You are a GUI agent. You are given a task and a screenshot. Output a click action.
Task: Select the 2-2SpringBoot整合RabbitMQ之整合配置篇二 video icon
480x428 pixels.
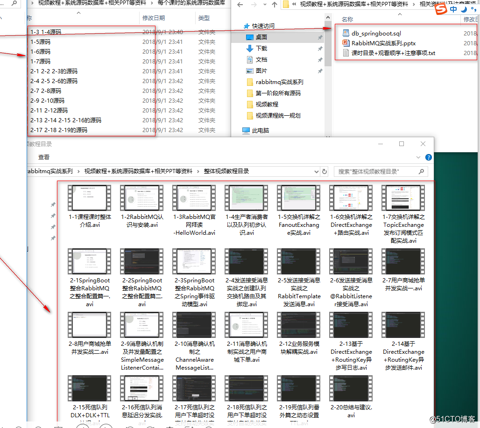(x=142, y=261)
